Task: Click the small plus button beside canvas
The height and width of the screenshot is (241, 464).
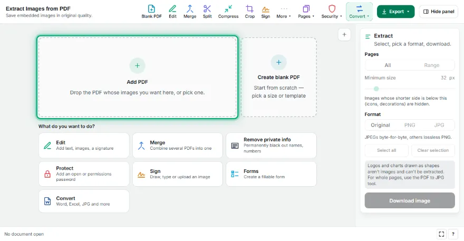Action: (344, 35)
